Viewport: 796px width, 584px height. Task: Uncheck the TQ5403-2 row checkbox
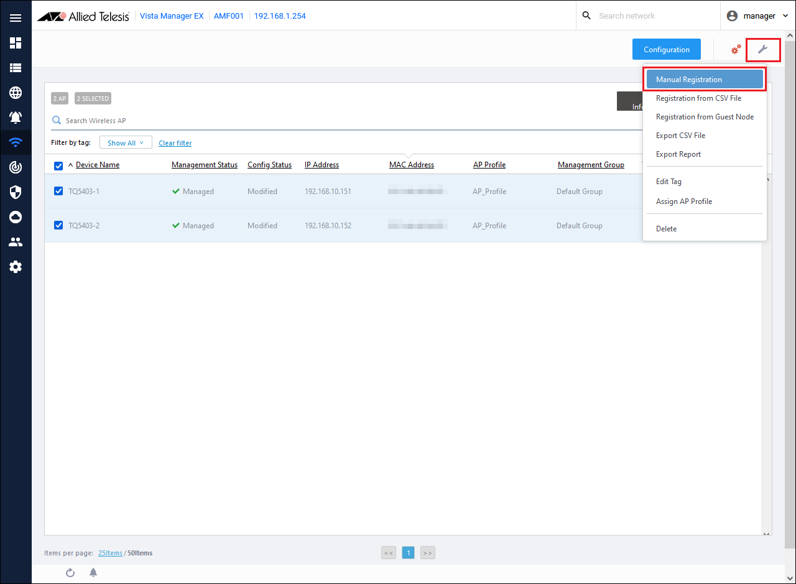tap(58, 225)
